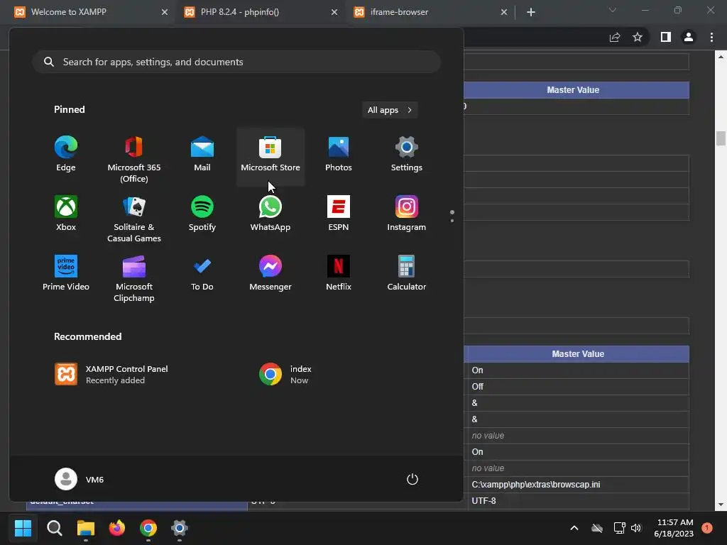Click the scrollbar up arrow
The height and width of the screenshot is (545, 727).
(x=721, y=57)
